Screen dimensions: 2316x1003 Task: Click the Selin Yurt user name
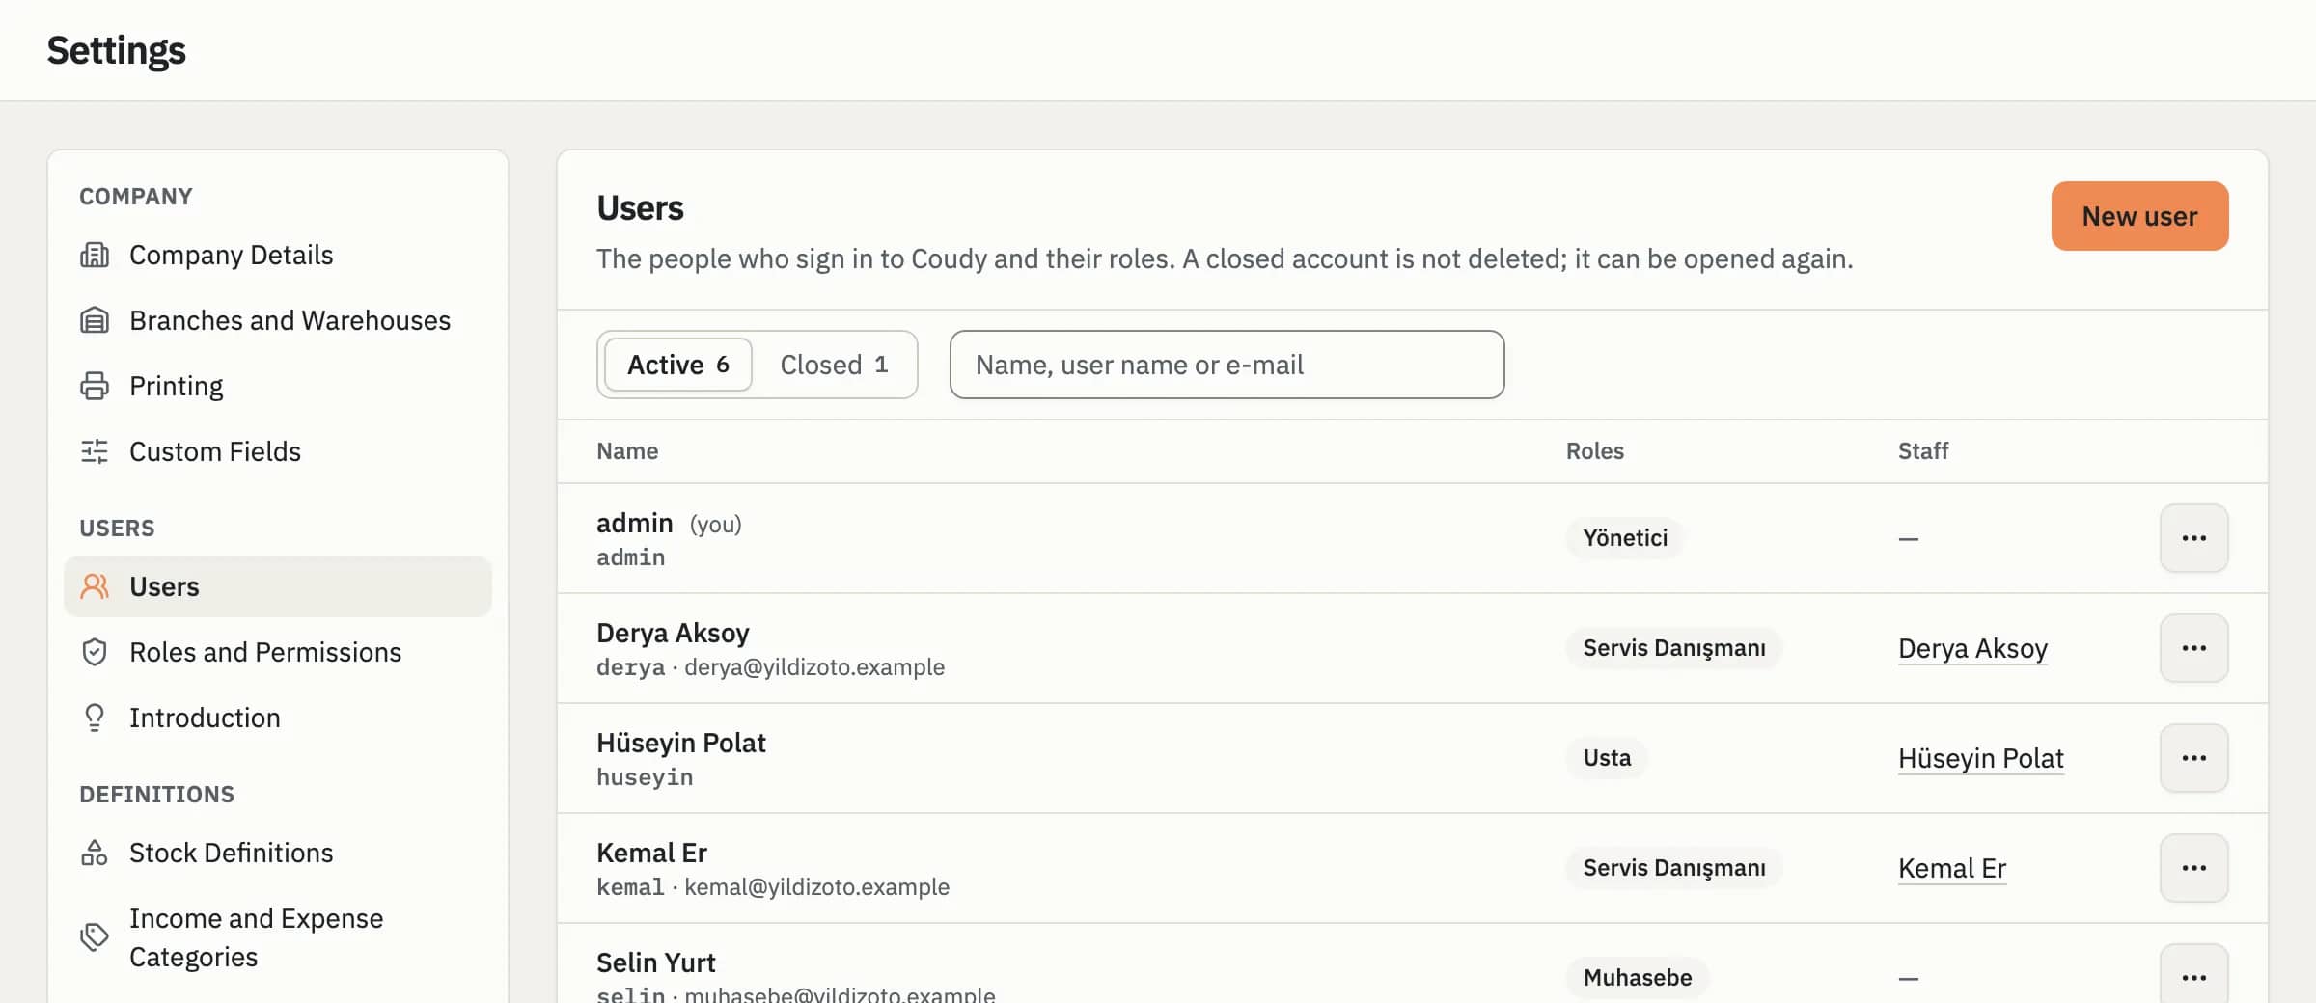click(x=656, y=962)
